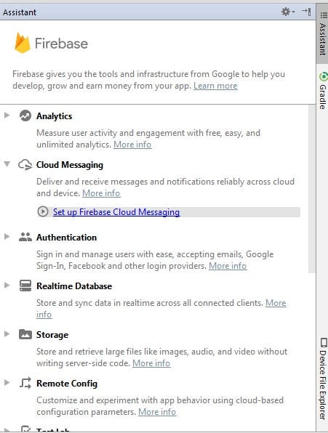Open the Device File Explorer side tab
Viewport: 328px width, 433px height.
tap(322, 379)
